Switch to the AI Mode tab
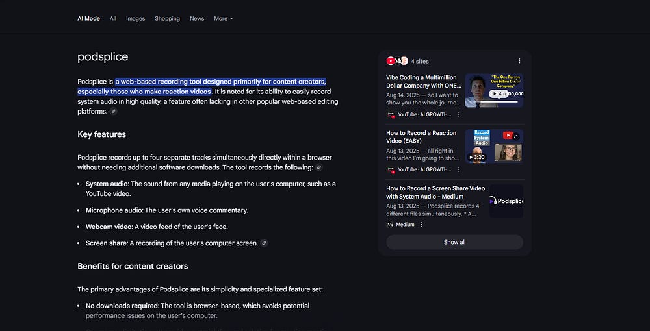 [88, 19]
